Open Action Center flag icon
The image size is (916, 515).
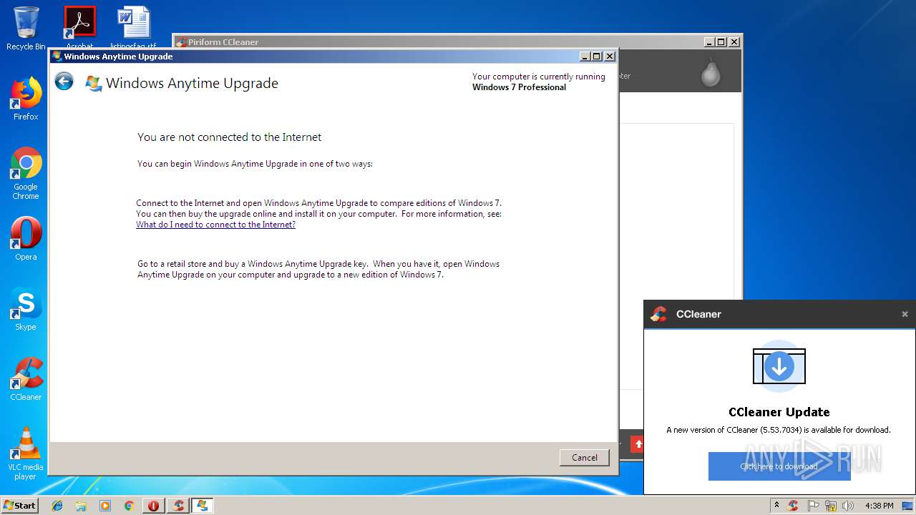tap(814, 506)
